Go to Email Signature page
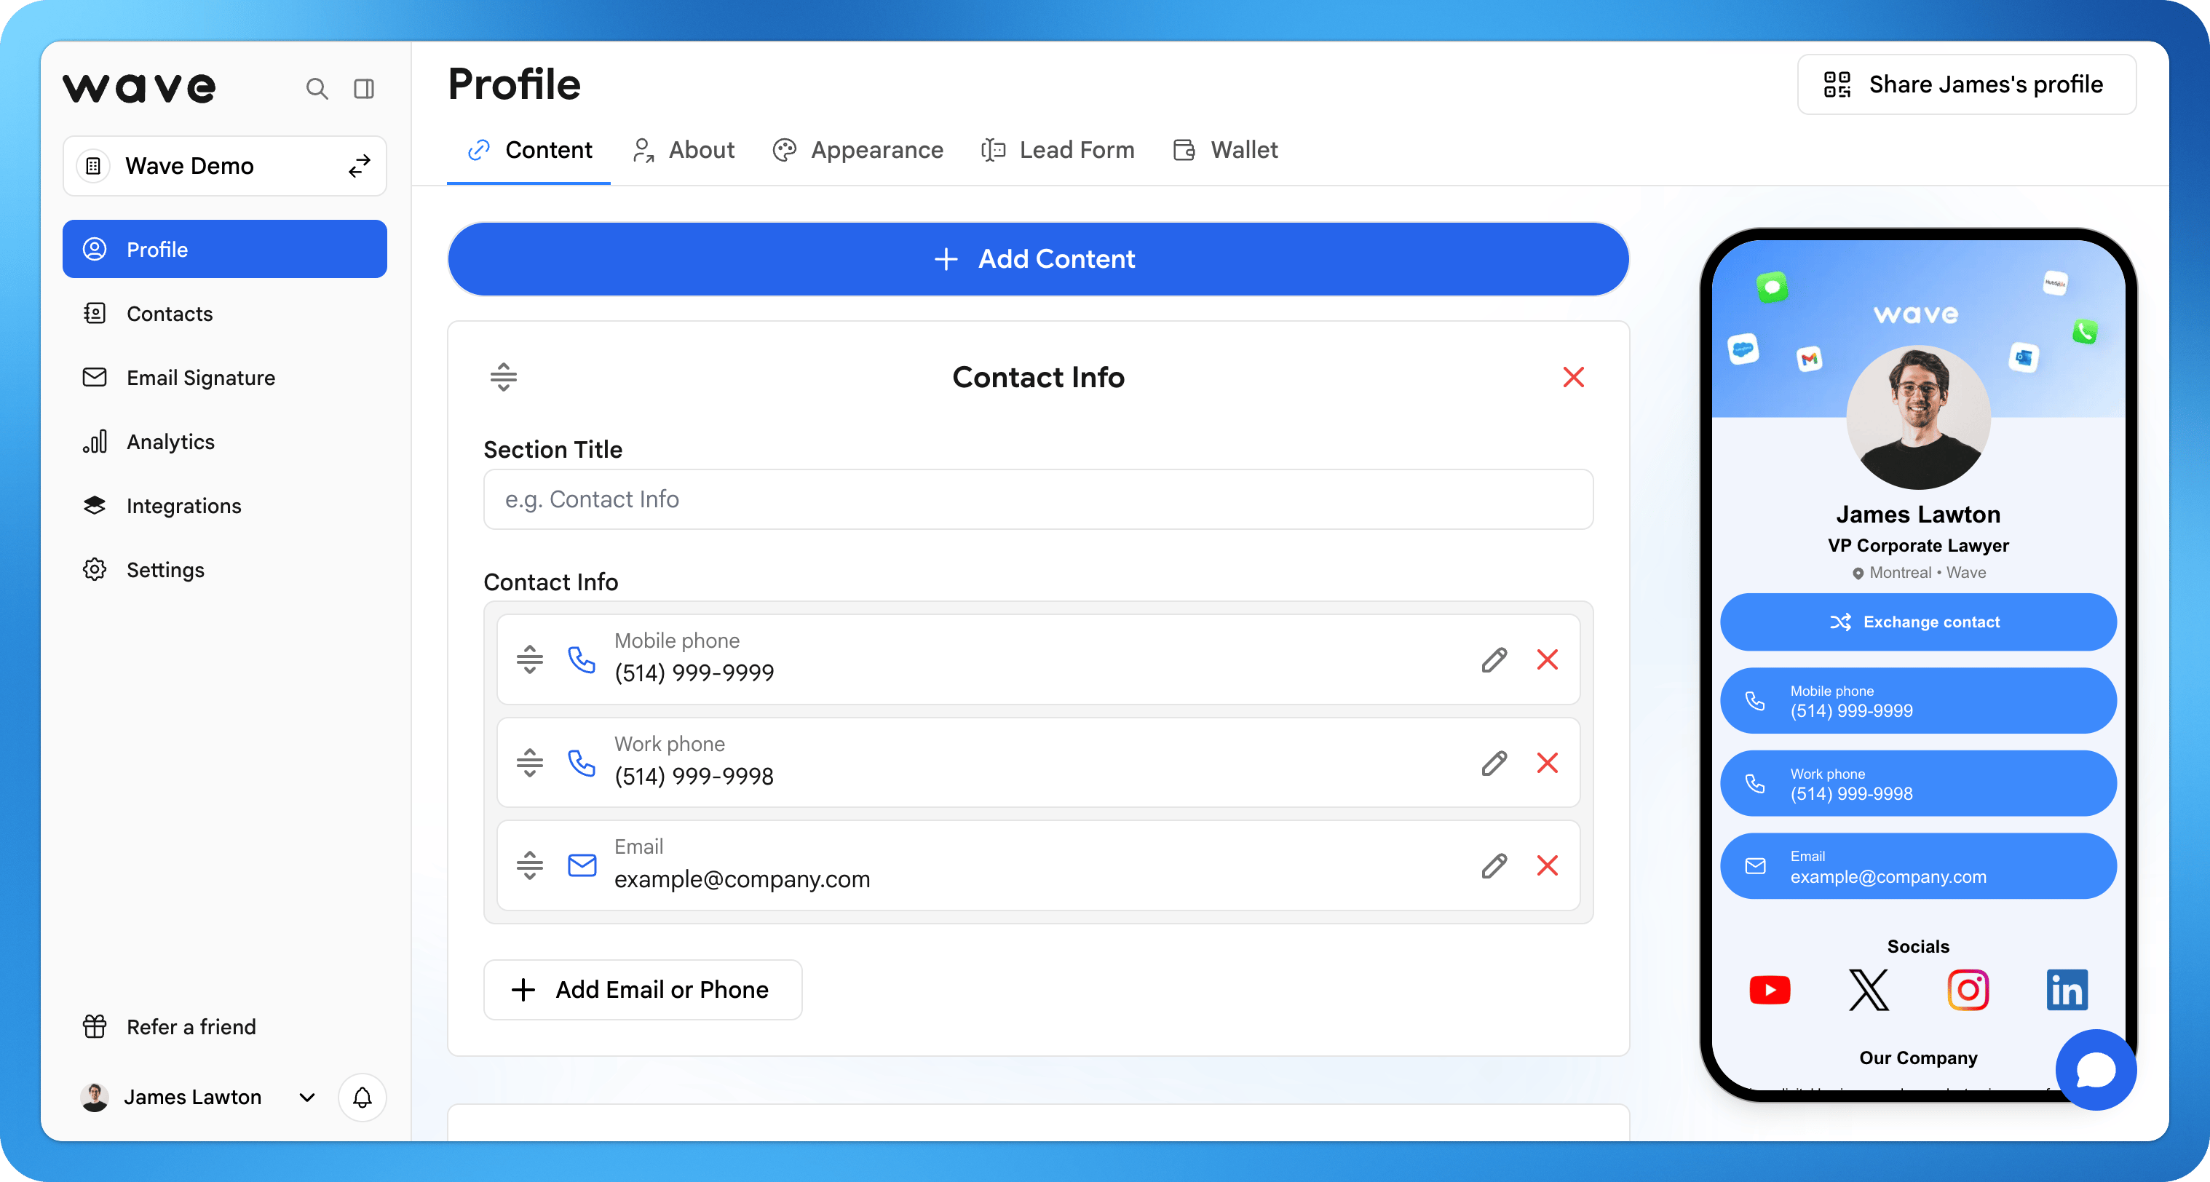 [225, 378]
